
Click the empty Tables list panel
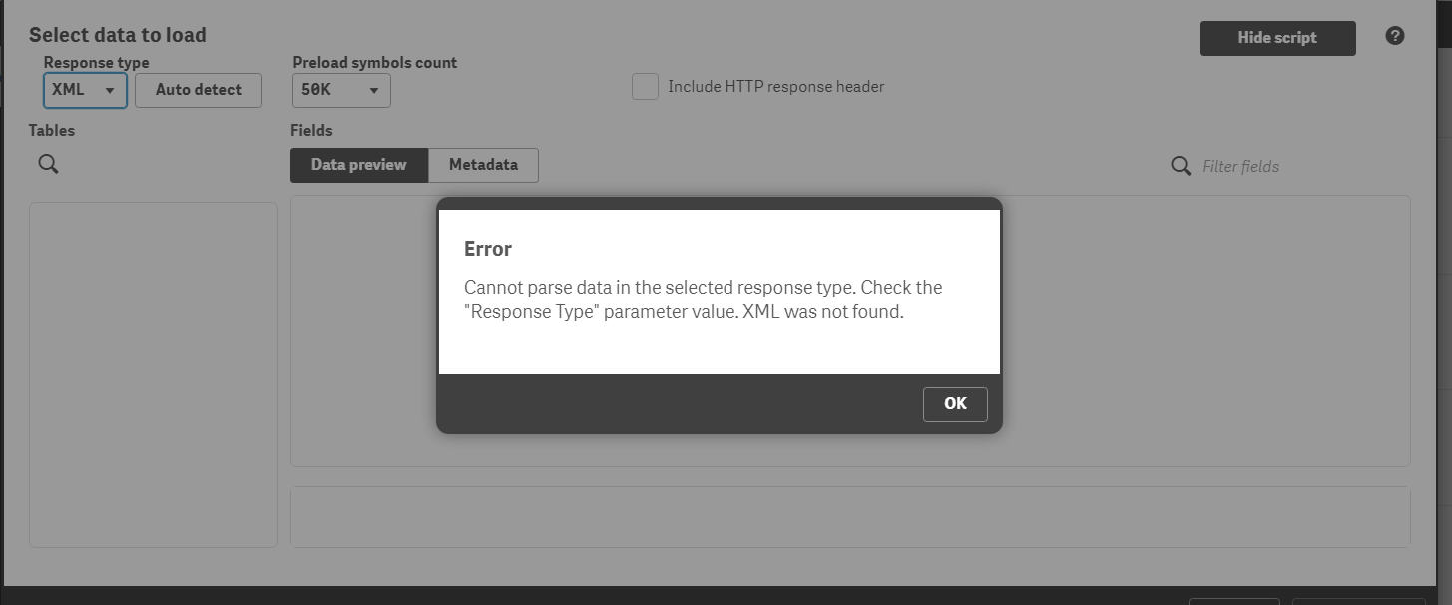pyautogui.click(x=153, y=374)
